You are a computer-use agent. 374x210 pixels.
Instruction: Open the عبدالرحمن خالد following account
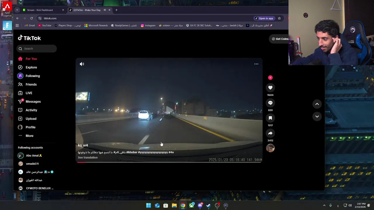pos(37,172)
